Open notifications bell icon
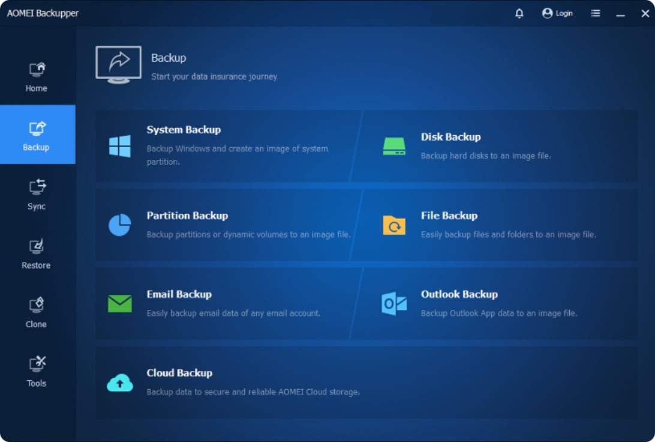The height and width of the screenshot is (442, 655). pos(519,13)
